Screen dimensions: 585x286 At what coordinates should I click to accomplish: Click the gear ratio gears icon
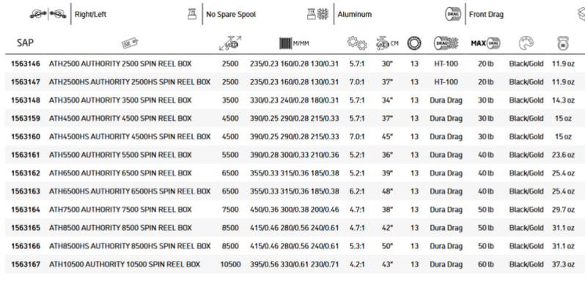[357, 43]
